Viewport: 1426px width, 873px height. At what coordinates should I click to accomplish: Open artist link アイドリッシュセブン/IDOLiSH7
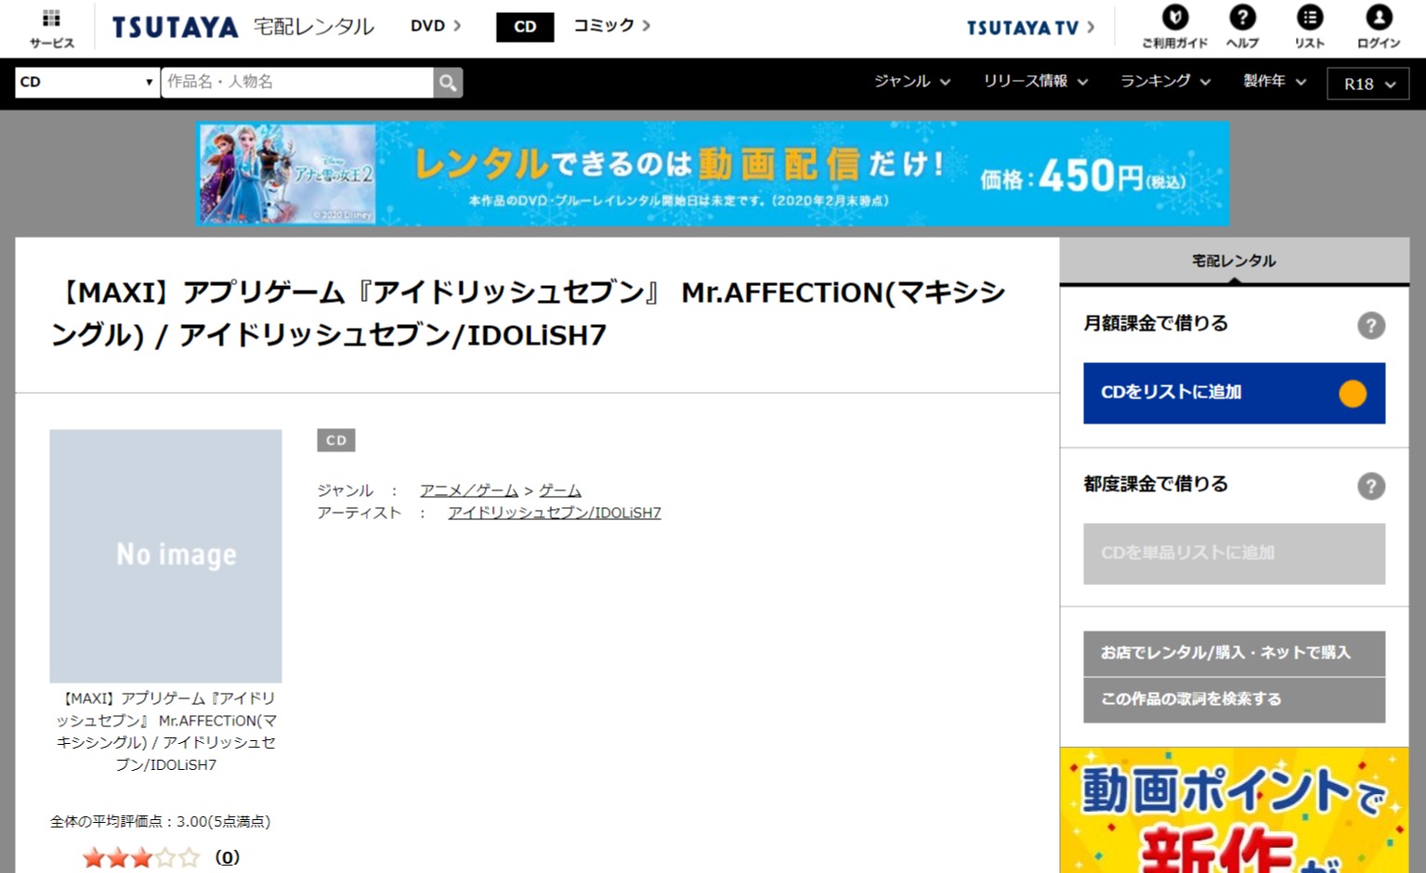click(x=555, y=513)
